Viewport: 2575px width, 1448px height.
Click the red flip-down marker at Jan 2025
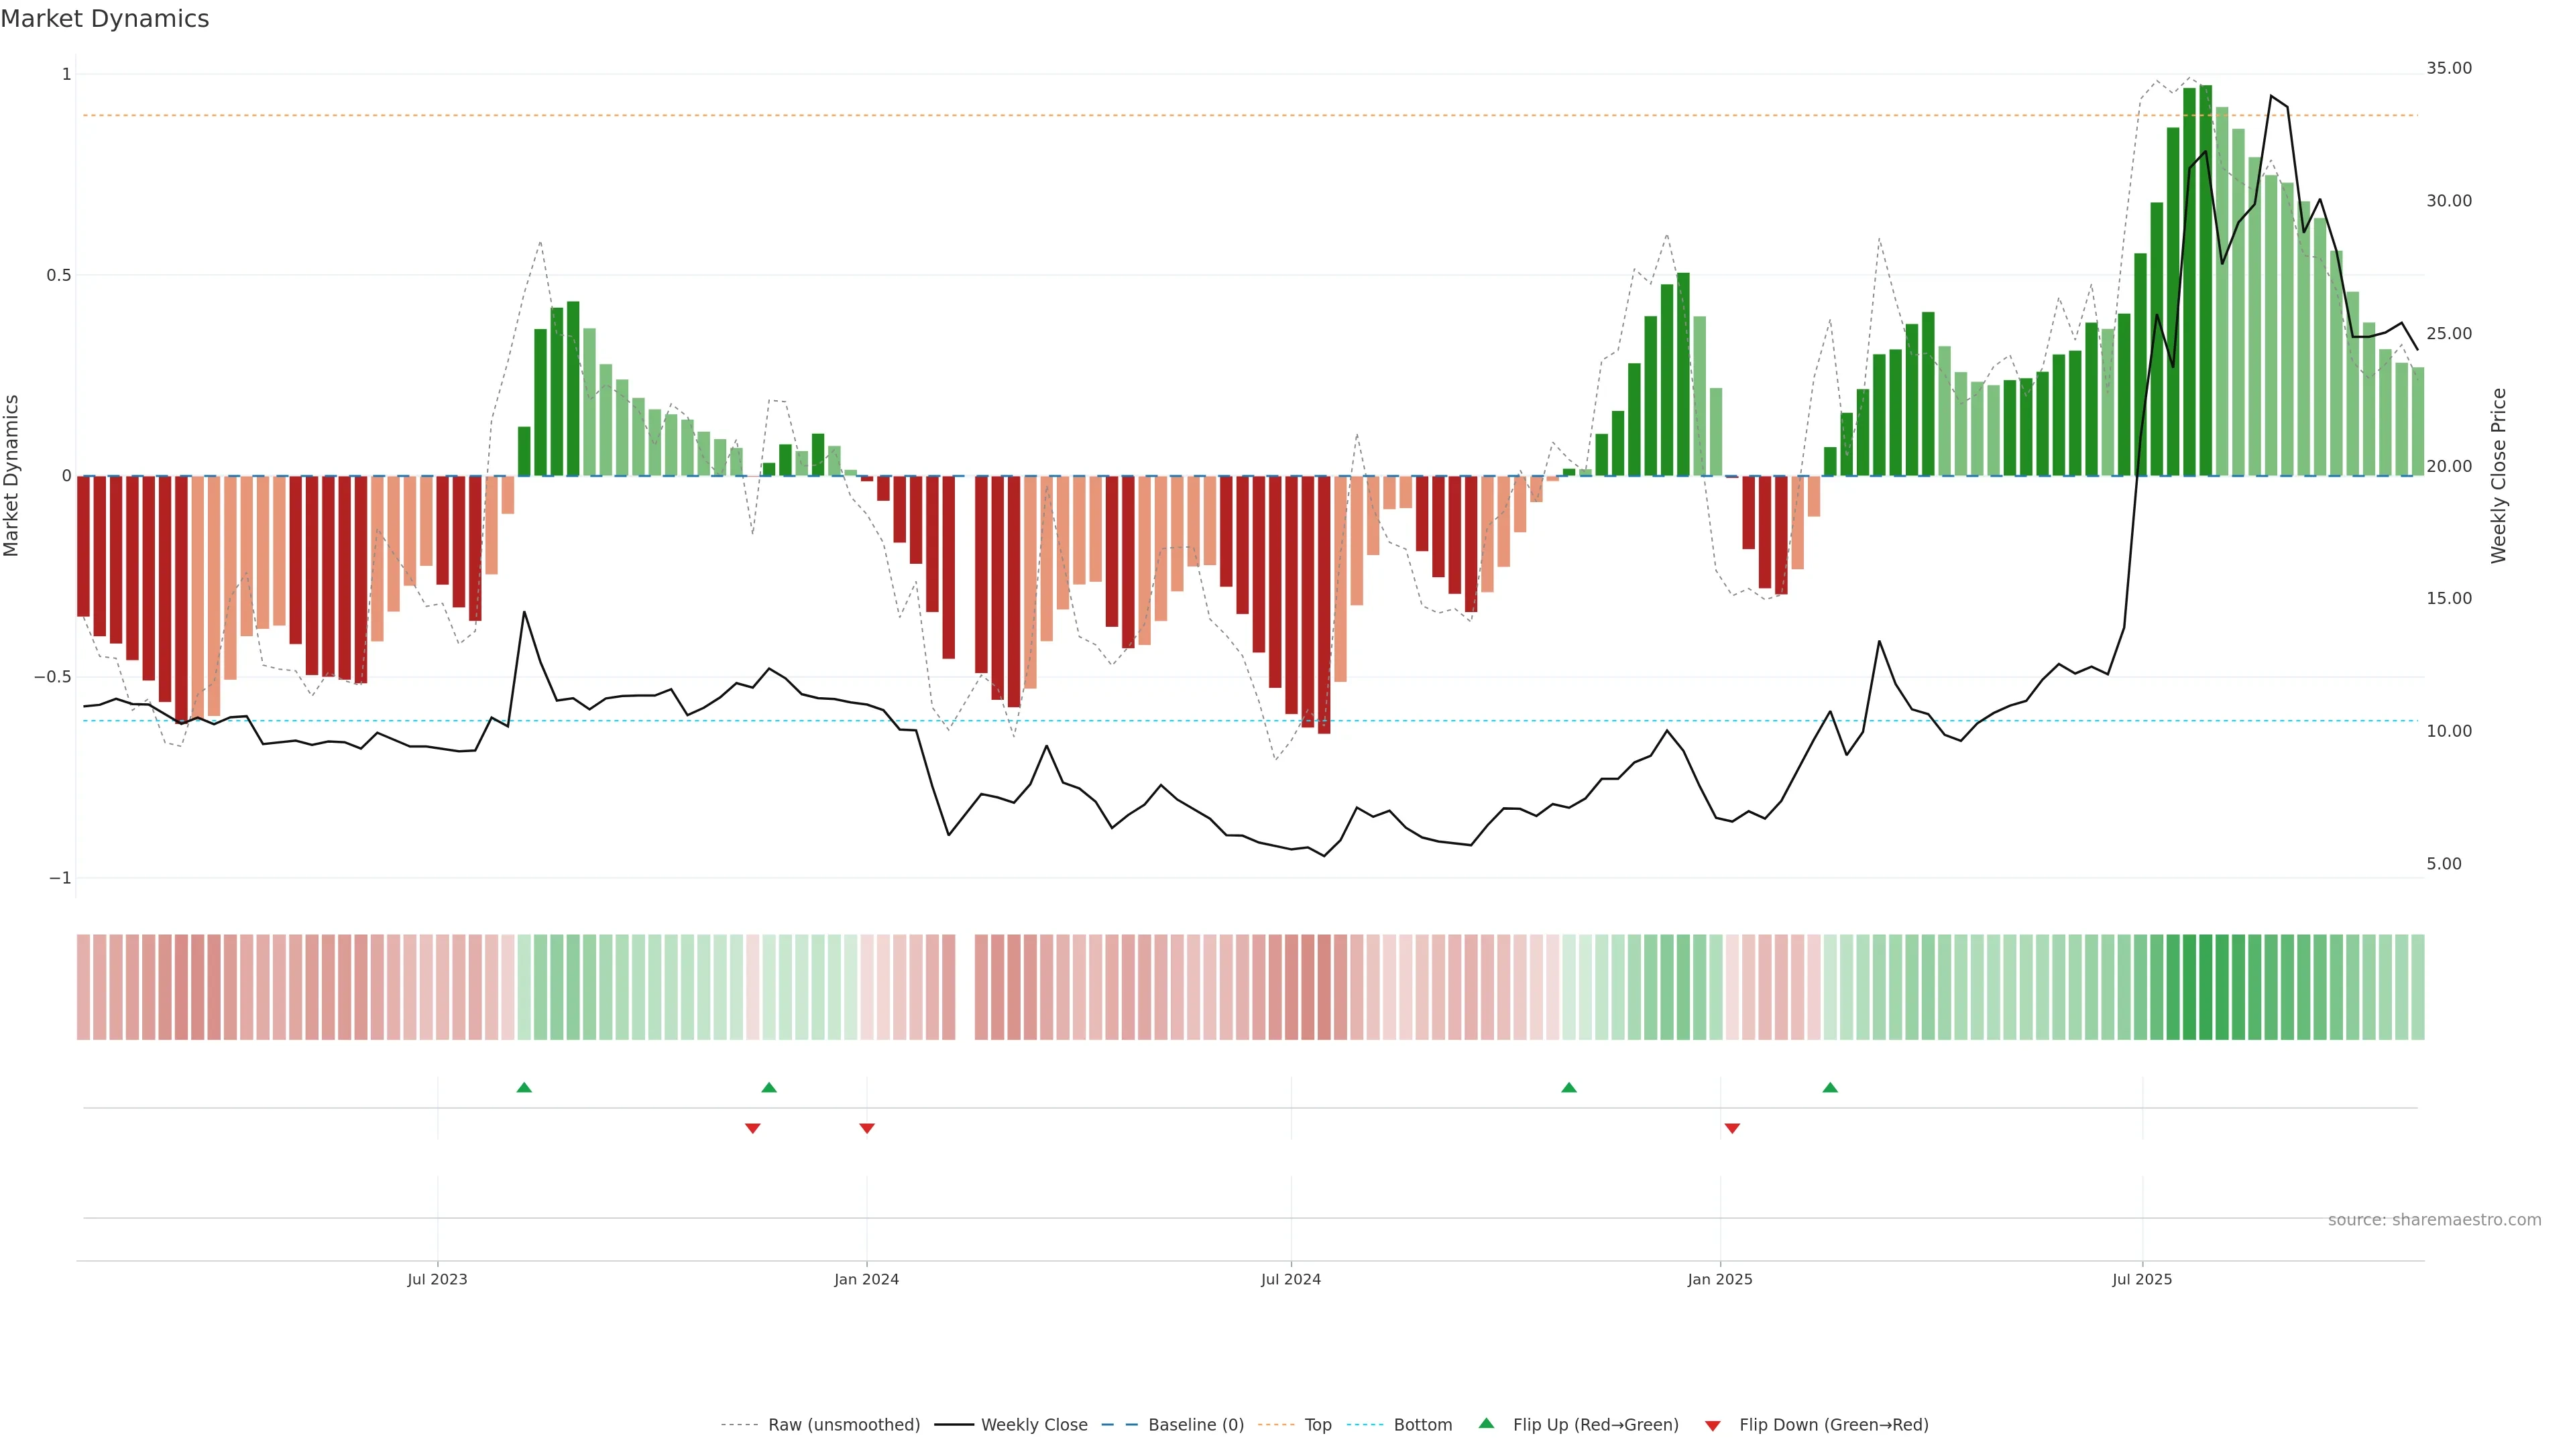click(x=1732, y=1128)
